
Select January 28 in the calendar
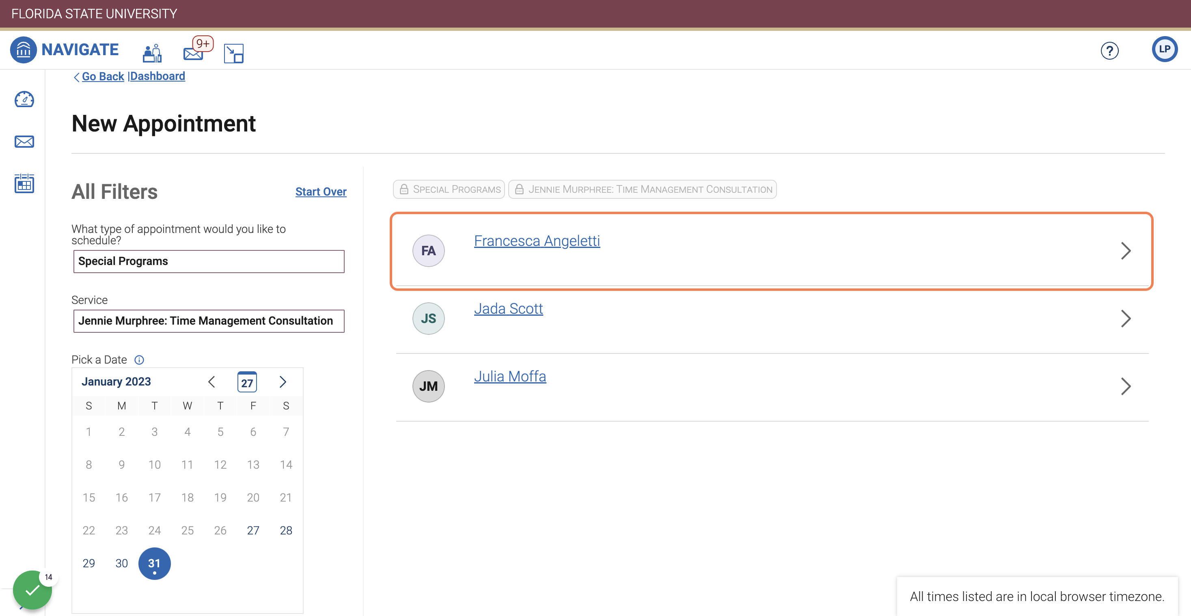pos(286,530)
